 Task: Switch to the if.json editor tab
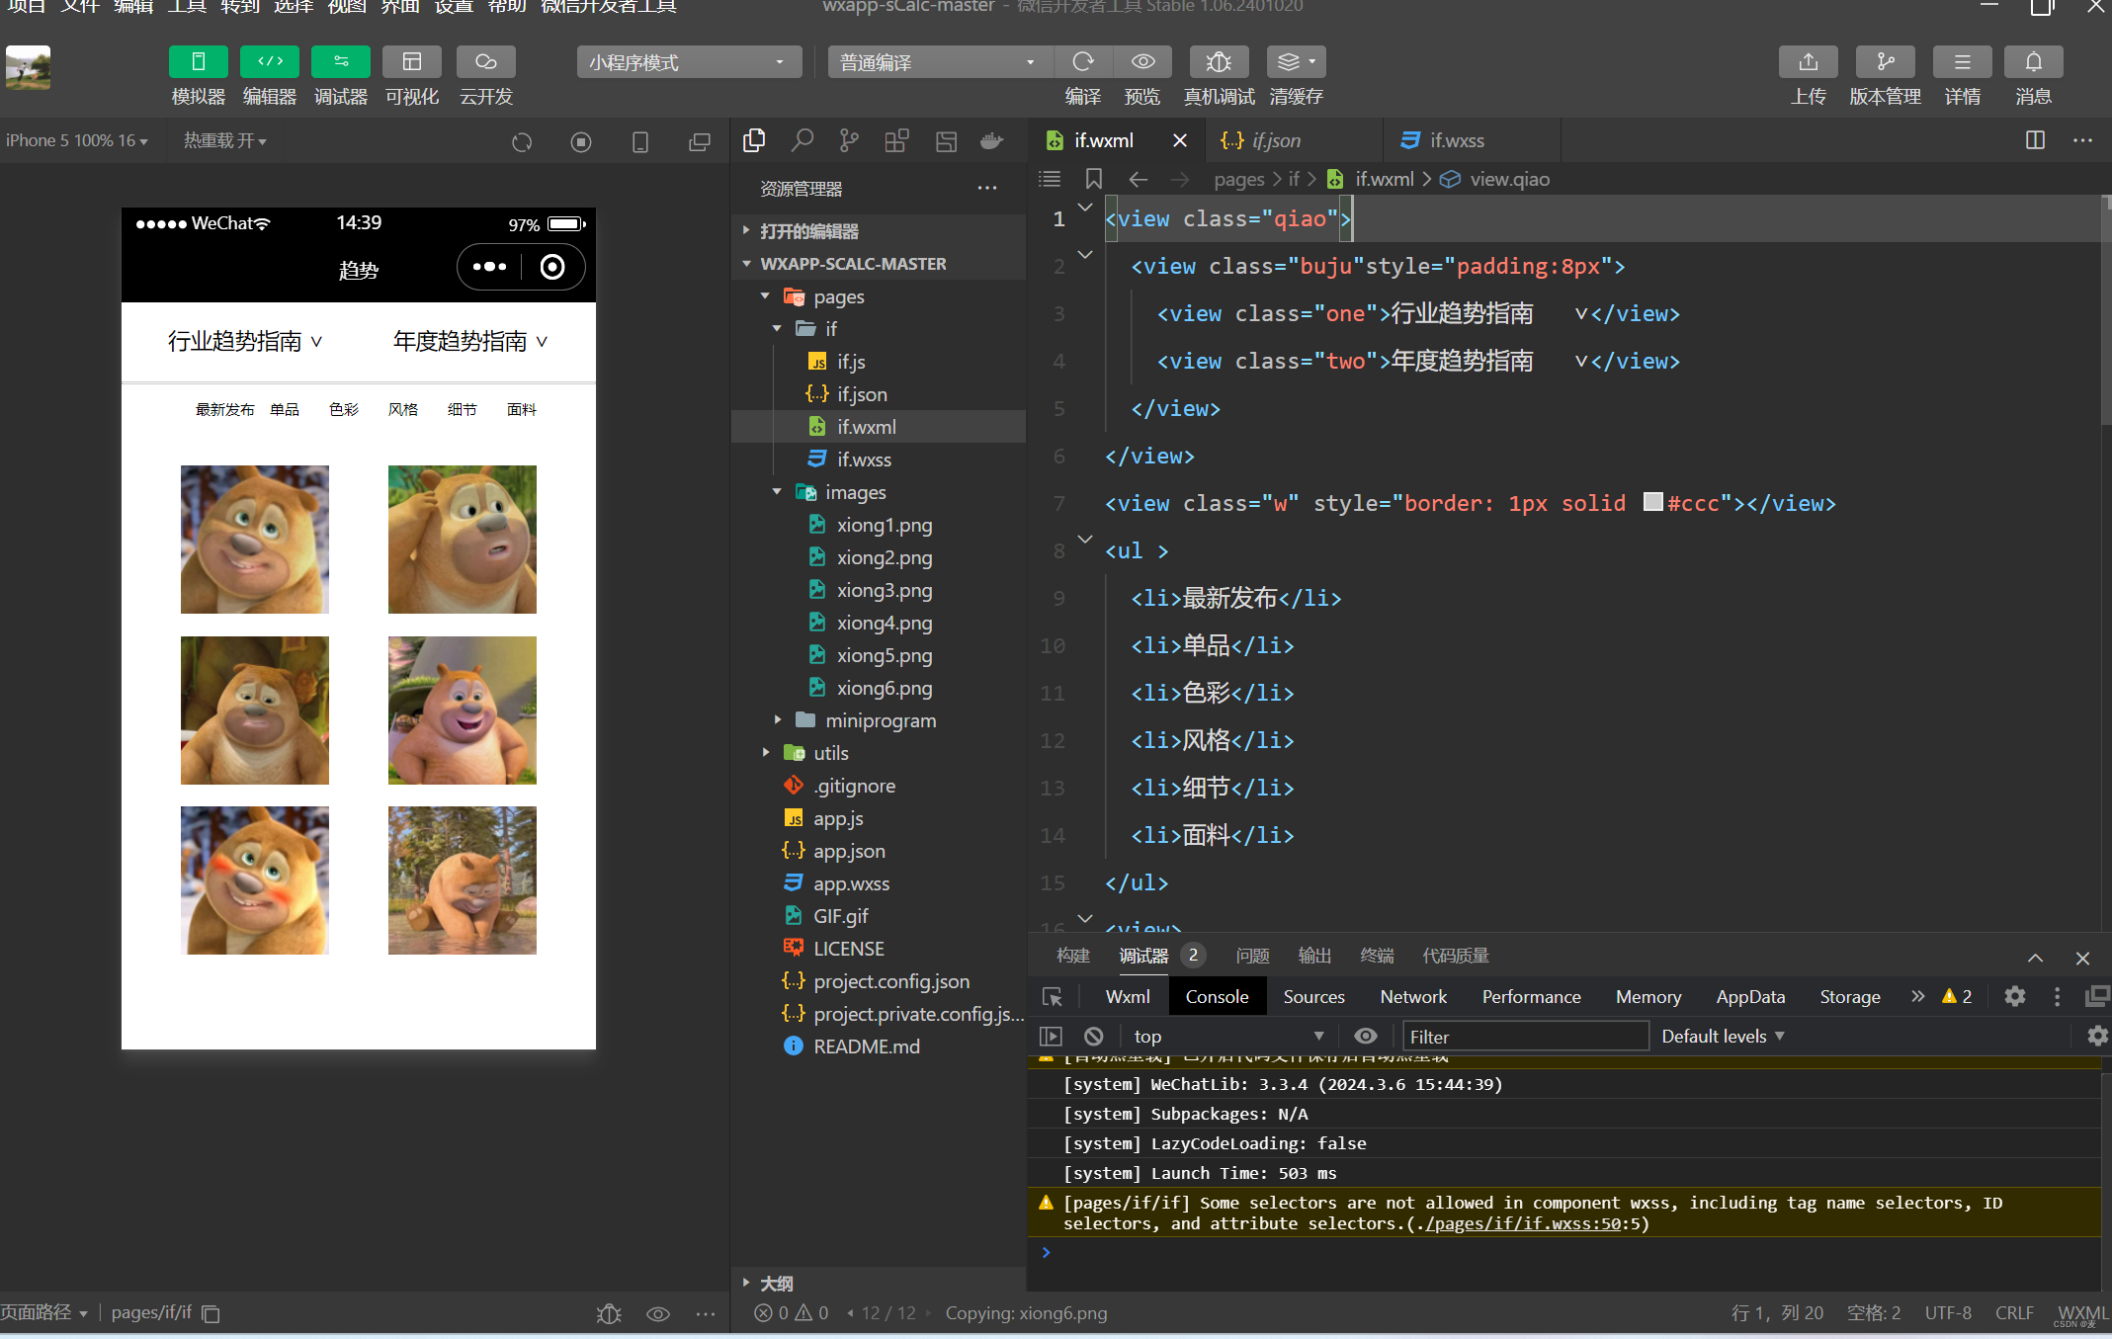tap(1275, 140)
